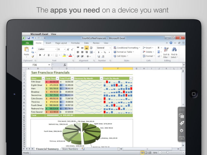The image size is (207, 155).
Task: Click the Increase Font Size icon
Action: click(68, 49)
